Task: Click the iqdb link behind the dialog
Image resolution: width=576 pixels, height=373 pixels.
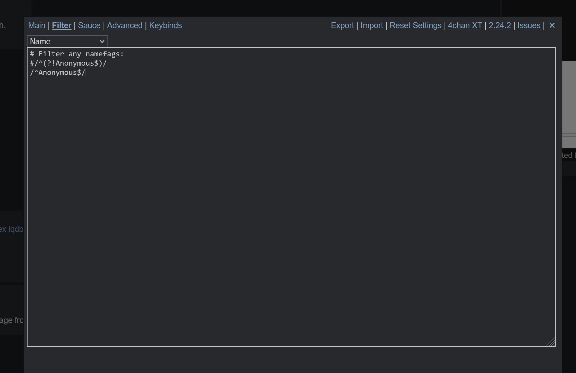Action: 16,229
